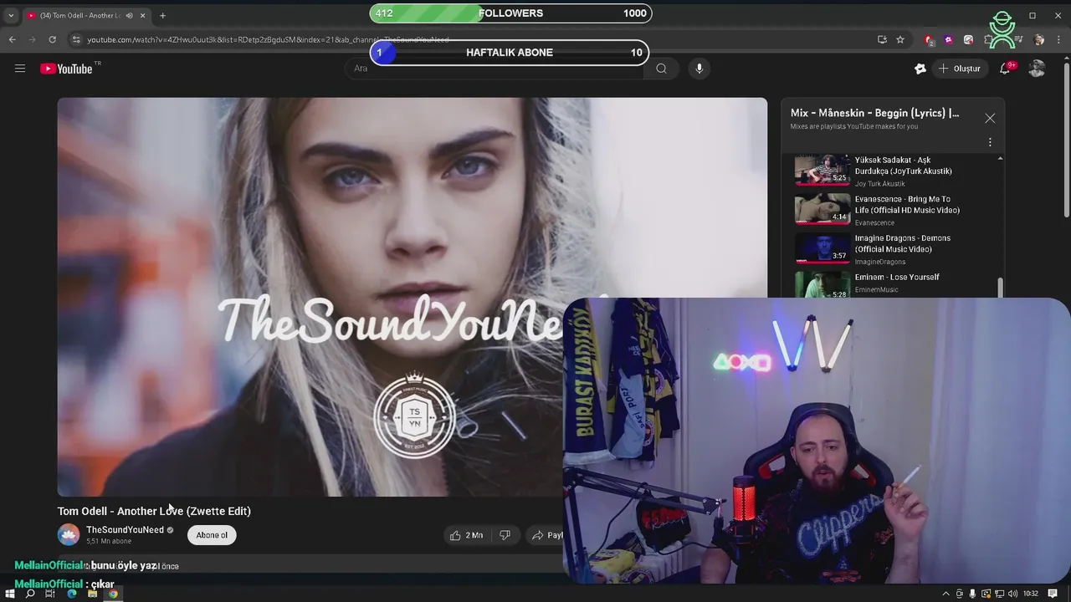Open the notifications bell
The height and width of the screenshot is (602, 1071).
coord(1005,69)
